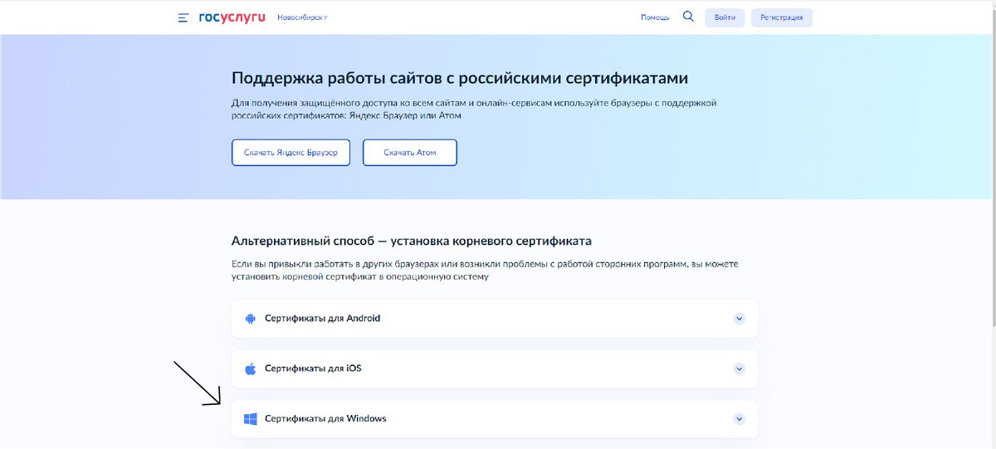Open the Помощь link

click(655, 17)
